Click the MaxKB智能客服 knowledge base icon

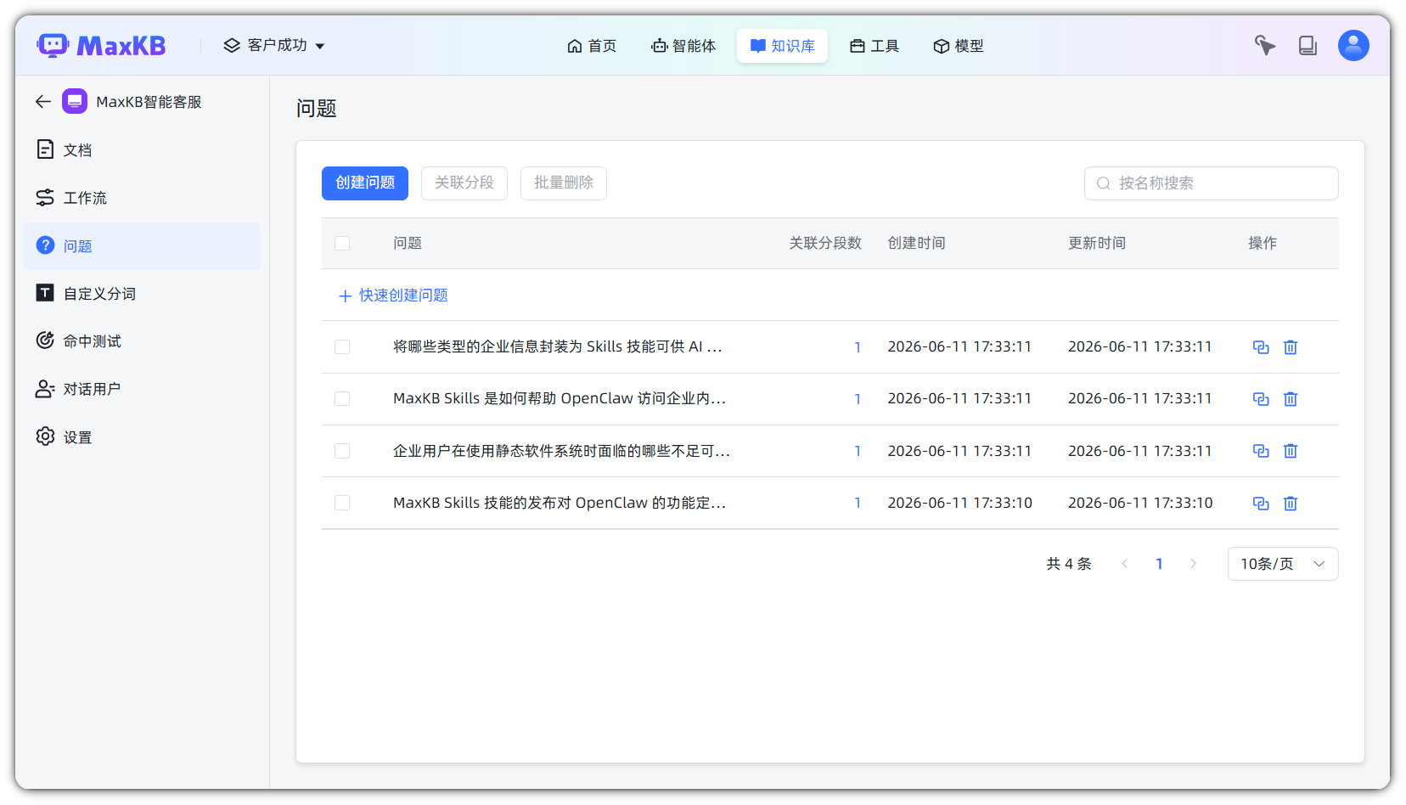point(75,102)
